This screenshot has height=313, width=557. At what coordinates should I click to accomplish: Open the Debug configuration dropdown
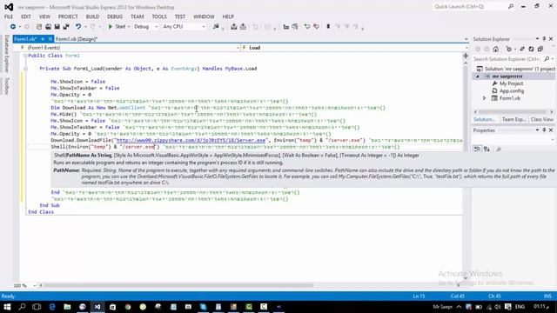coord(145,27)
